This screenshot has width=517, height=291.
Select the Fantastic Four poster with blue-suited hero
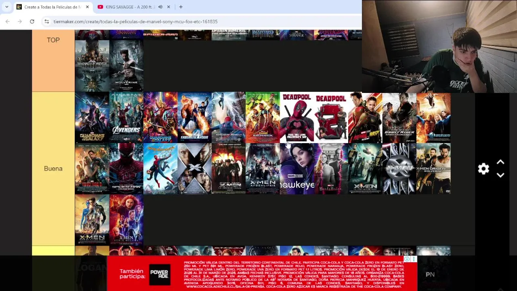point(194,118)
